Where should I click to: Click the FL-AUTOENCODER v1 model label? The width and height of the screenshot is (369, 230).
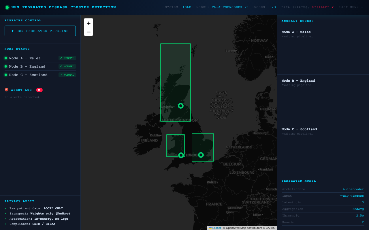point(230,7)
